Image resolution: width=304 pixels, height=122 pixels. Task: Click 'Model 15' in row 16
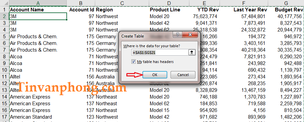pyautogui.click(x=159, y=110)
